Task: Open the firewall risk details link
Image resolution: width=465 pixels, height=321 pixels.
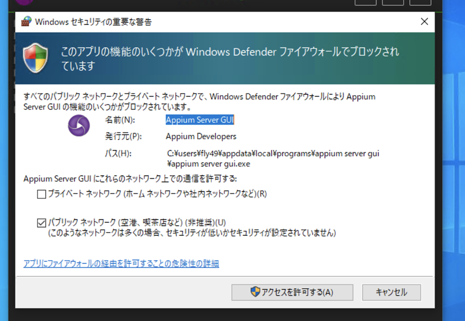Action: [121, 263]
